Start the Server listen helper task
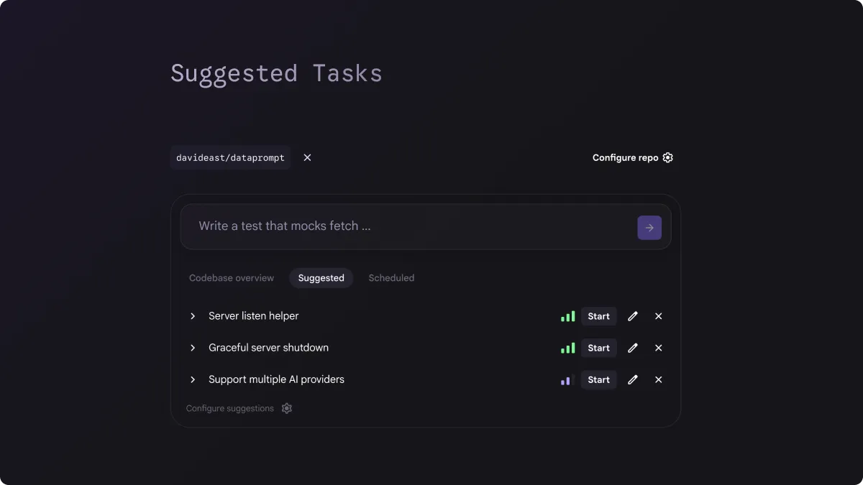This screenshot has height=485, width=863. [x=598, y=316]
